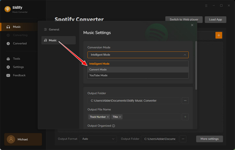Select Convert Mode option
235x150 pixels.
(x=138, y=69)
